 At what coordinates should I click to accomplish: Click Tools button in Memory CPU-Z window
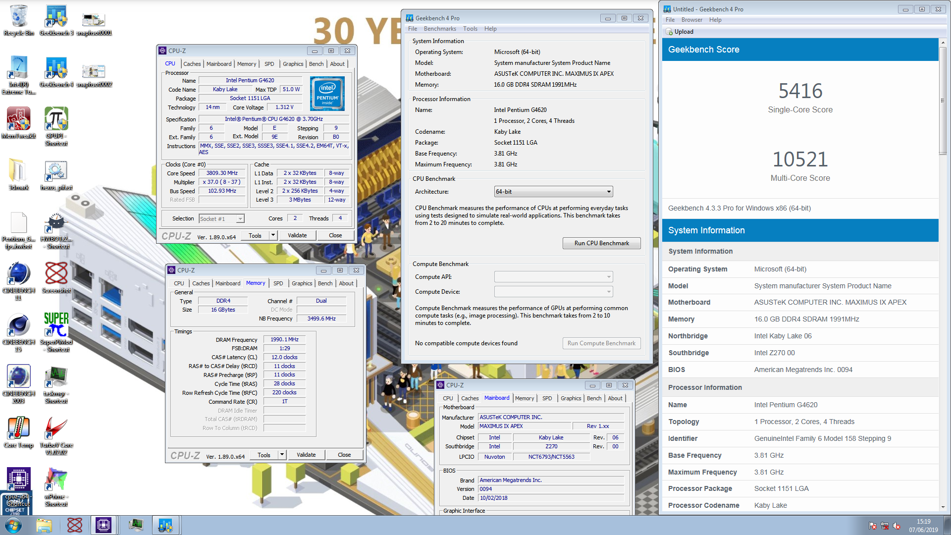[x=264, y=455]
